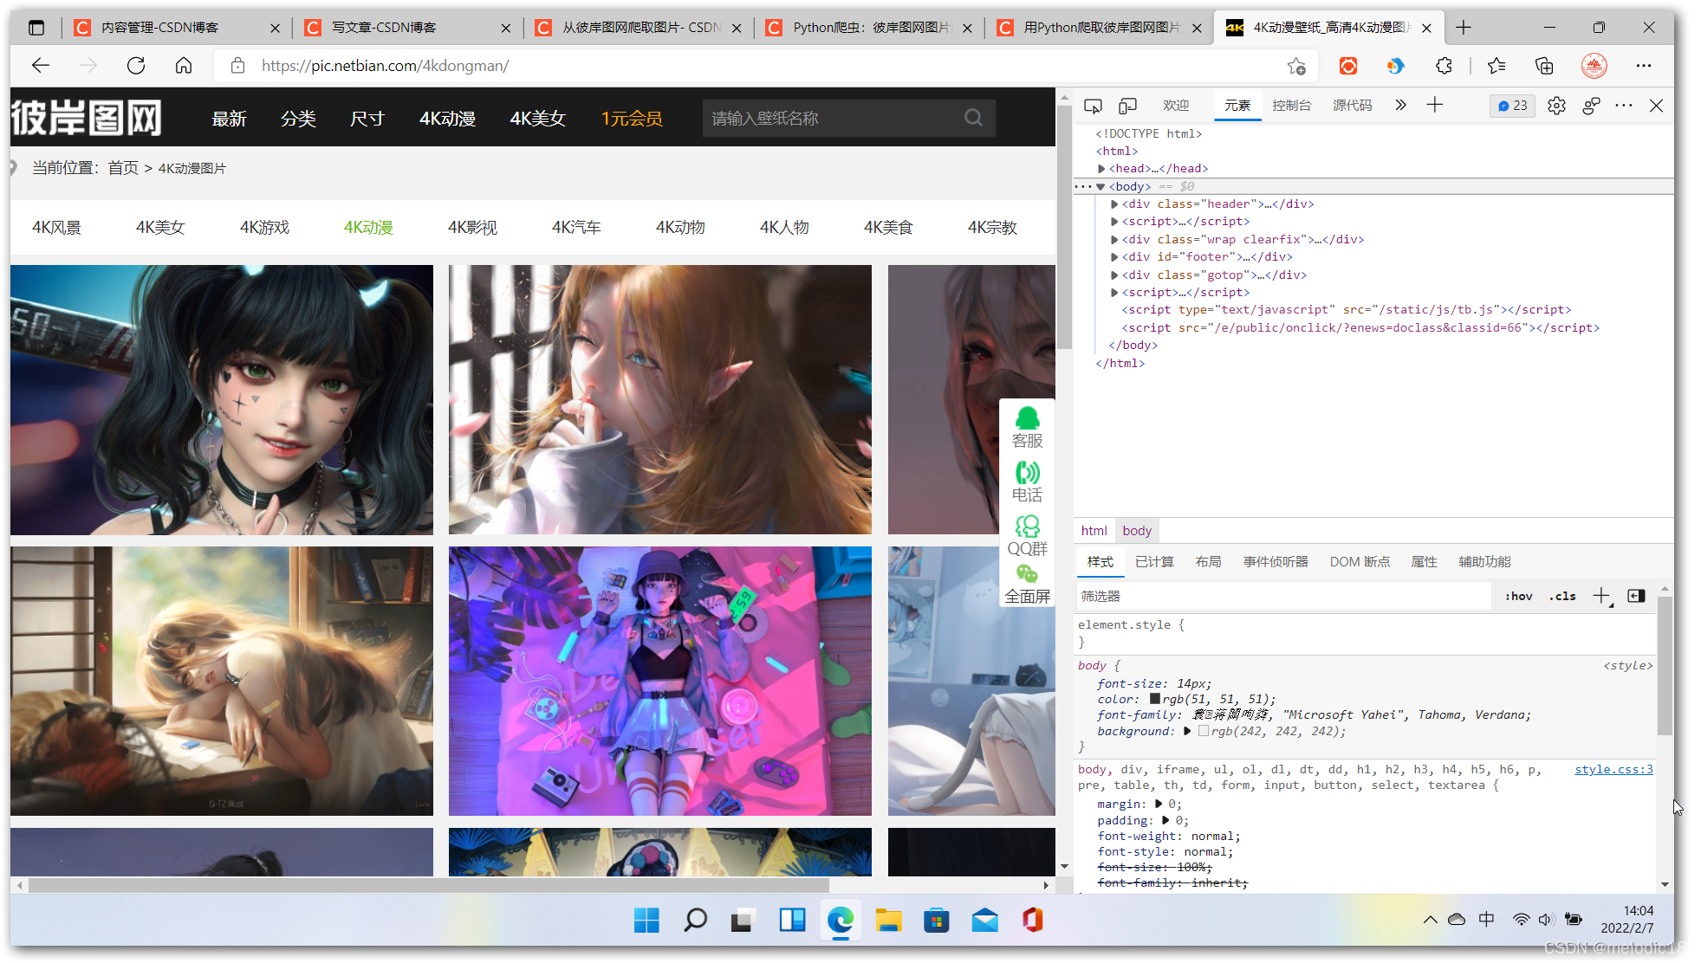The width and height of the screenshot is (1701, 963).
Task: Expand the div class="header" node
Action: click(x=1114, y=204)
